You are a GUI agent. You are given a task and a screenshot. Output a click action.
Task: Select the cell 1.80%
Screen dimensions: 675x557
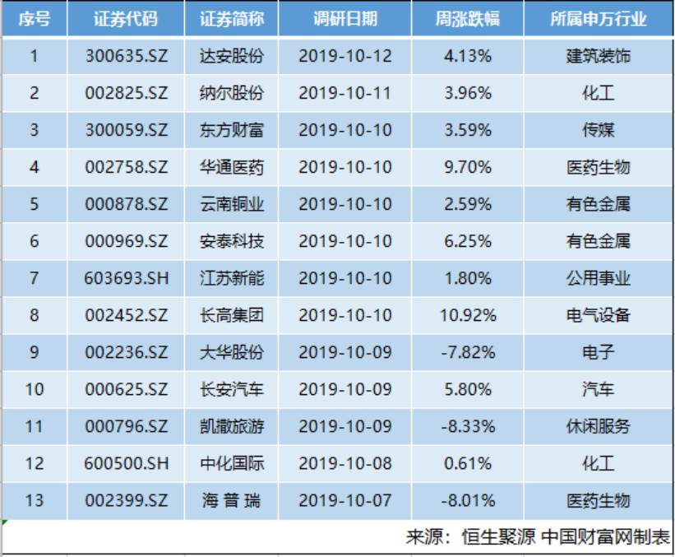coord(468,278)
